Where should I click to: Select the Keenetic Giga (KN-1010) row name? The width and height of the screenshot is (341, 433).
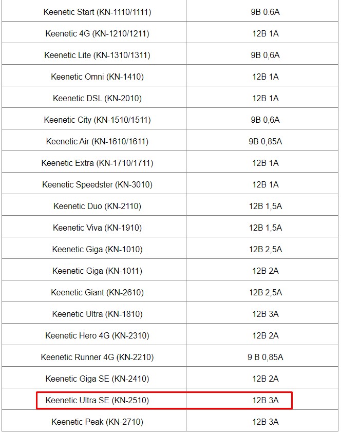point(97,249)
